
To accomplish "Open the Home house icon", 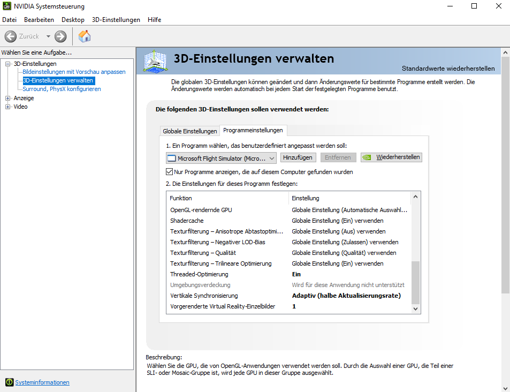I will pyautogui.click(x=85, y=36).
